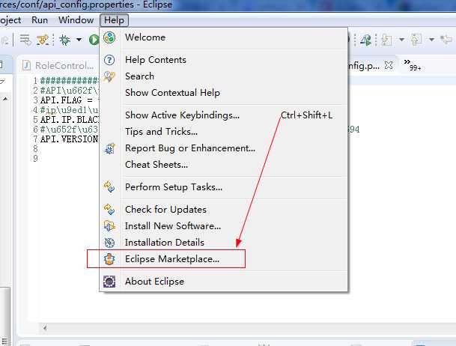Screen dimensions: 456x346
Task: Click the next edit location toolbar icon
Action: click(416, 39)
